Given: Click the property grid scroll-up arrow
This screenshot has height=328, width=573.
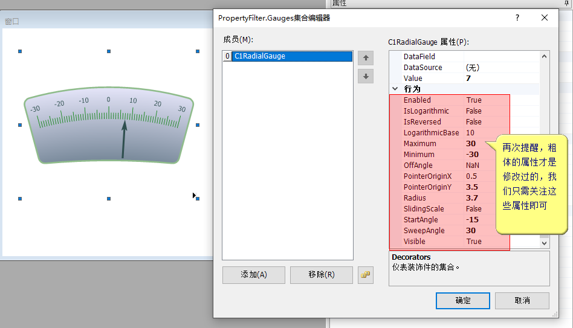Looking at the screenshot, I should point(544,57).
